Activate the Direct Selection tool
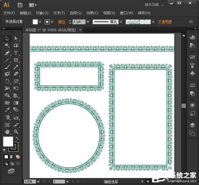The width and height of the screenshot is (199, 185). tap(16, 39)
